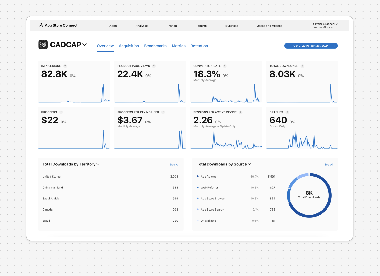Viewport: 380px width, 276px height.
Task: Open Reports in top navigation
Action: click(201, 26)
